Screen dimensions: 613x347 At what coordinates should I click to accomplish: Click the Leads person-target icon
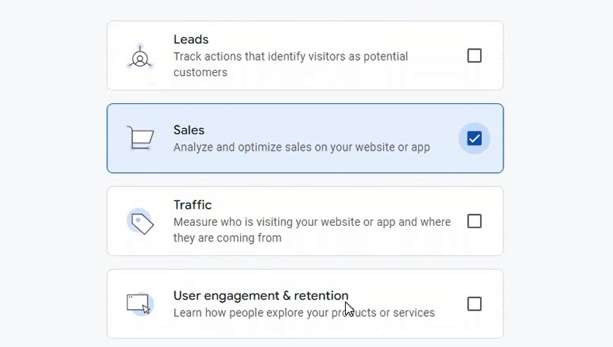(140, 57)
